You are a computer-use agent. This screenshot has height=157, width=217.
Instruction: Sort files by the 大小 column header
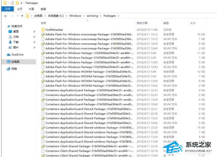pos(193,23)
